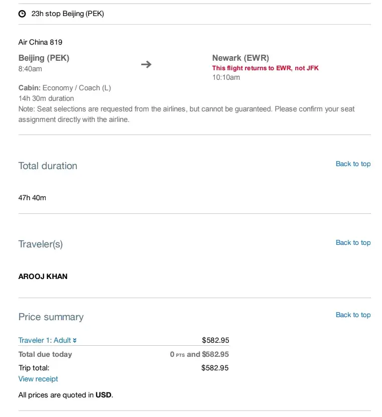Click the Price summary heading

51,317
